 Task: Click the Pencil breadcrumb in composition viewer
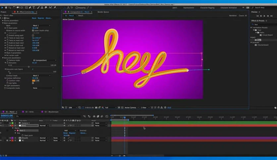click(81, 16)
